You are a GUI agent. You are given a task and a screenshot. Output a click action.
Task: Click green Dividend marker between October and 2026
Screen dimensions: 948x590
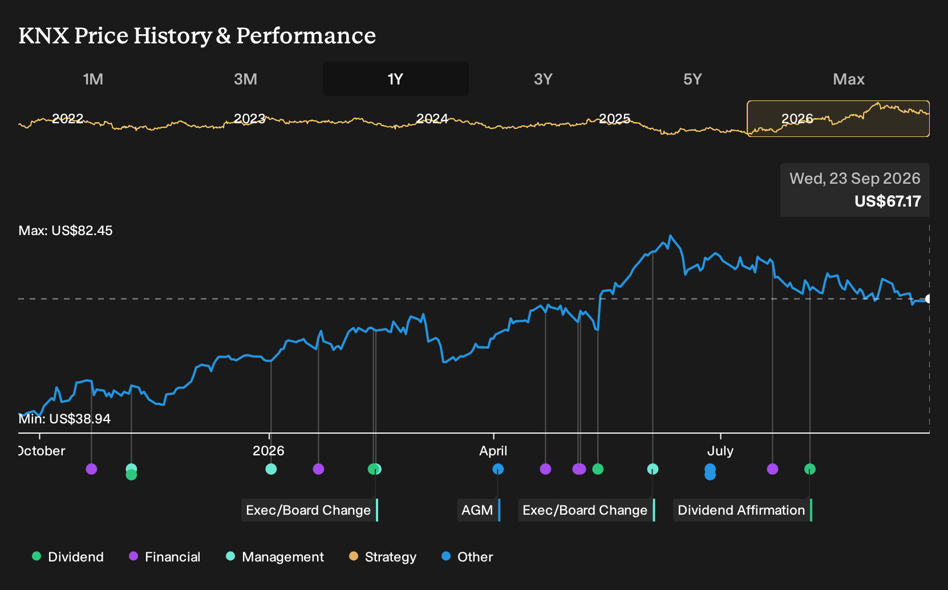(x=131, y=475)
